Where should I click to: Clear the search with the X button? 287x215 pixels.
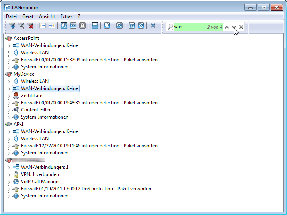[241, 27]
